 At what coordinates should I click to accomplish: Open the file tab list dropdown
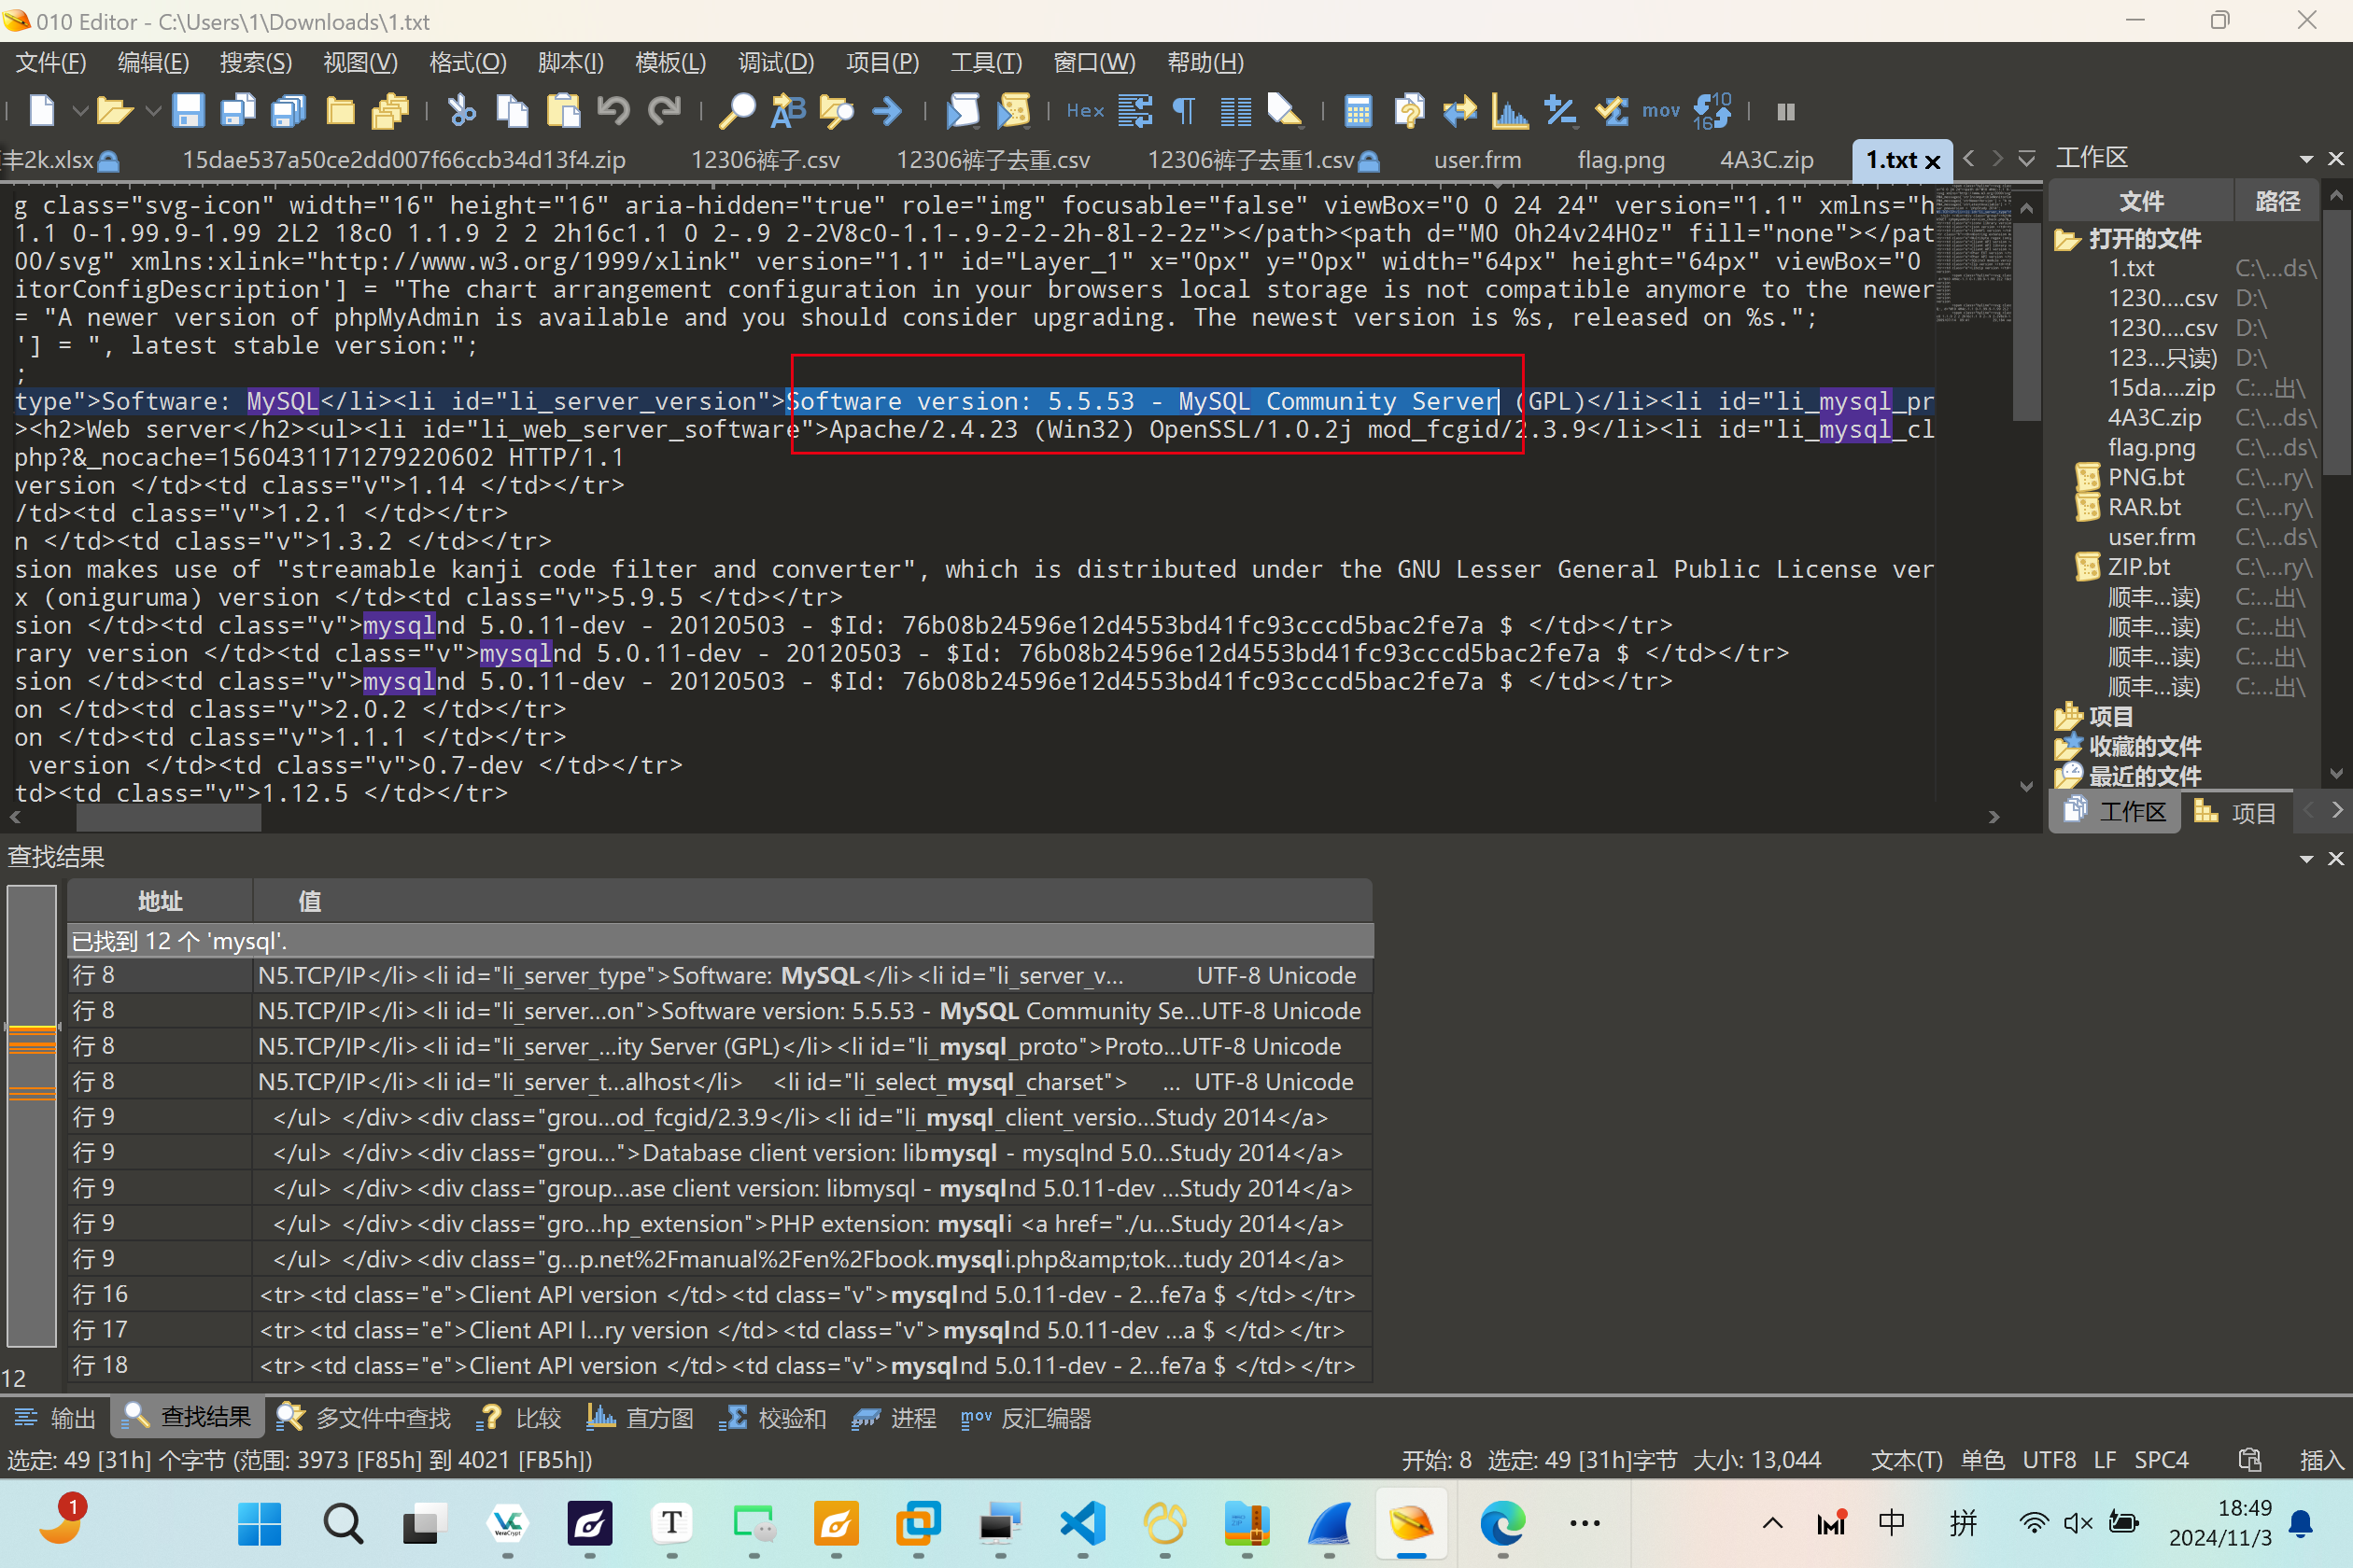point(2026,159)
